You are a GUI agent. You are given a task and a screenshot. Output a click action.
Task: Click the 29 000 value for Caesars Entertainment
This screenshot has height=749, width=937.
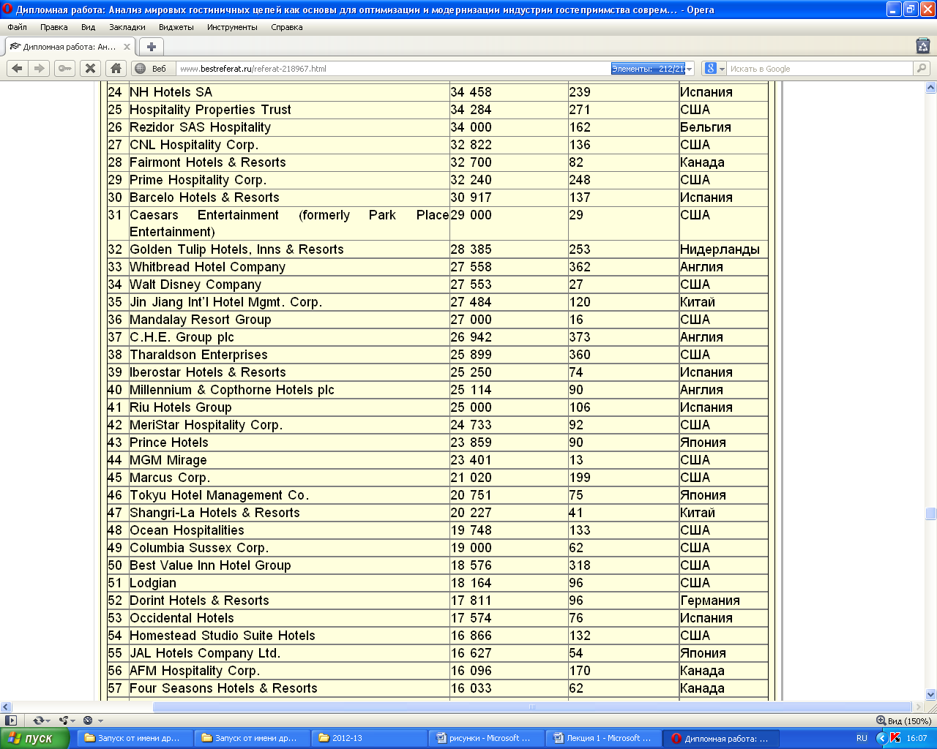pyautogui.click(x=471, y=215)
